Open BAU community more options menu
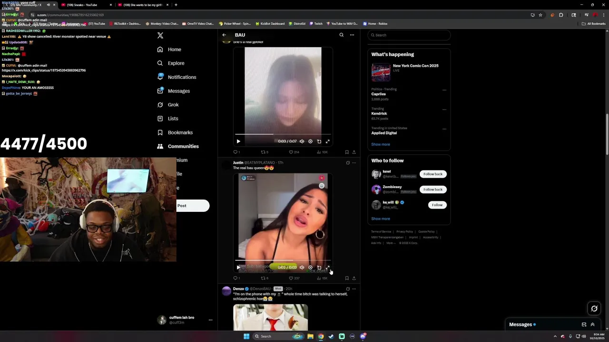The width and height of the screenshot is (609, 342). pos(352,35)
